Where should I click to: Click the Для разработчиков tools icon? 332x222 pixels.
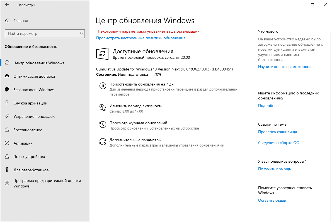[6, 170]
